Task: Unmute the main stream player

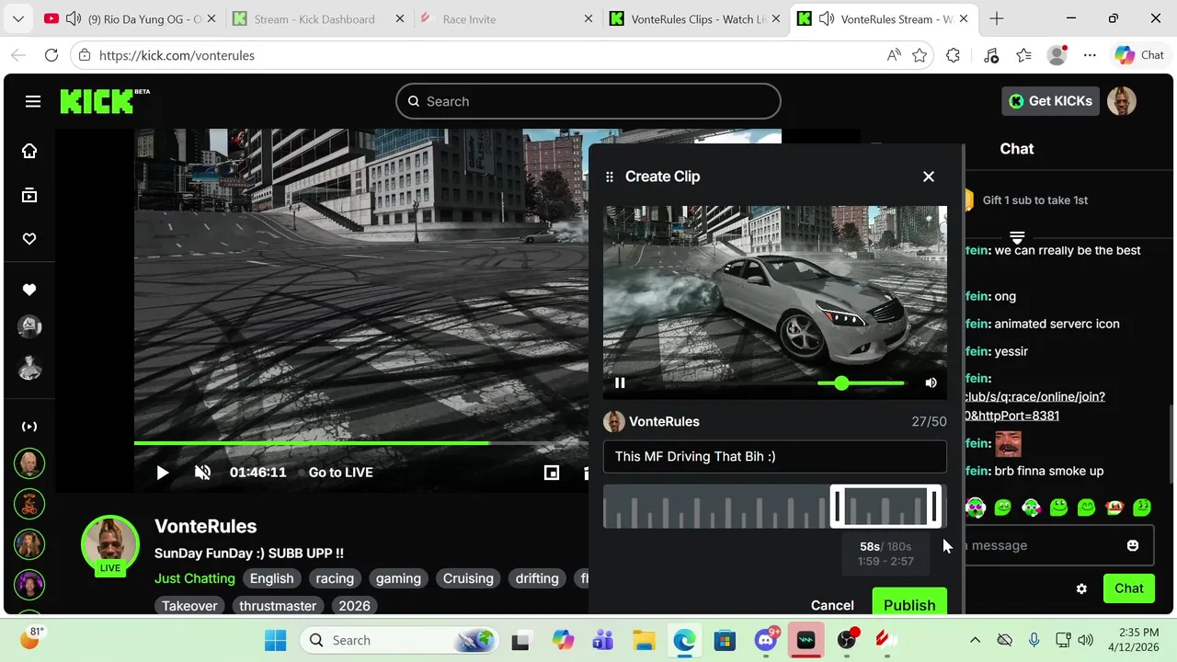Action: click(x=203, y=473)
